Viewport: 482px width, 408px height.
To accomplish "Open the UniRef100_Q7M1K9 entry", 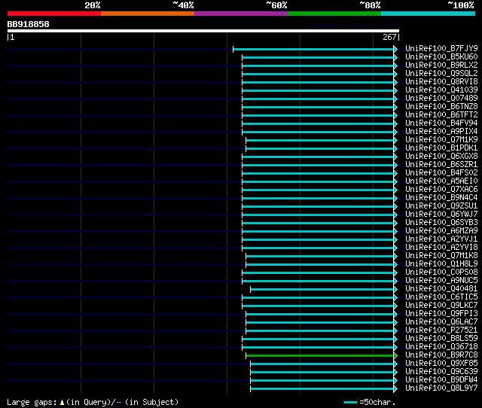I will [441, 139].
